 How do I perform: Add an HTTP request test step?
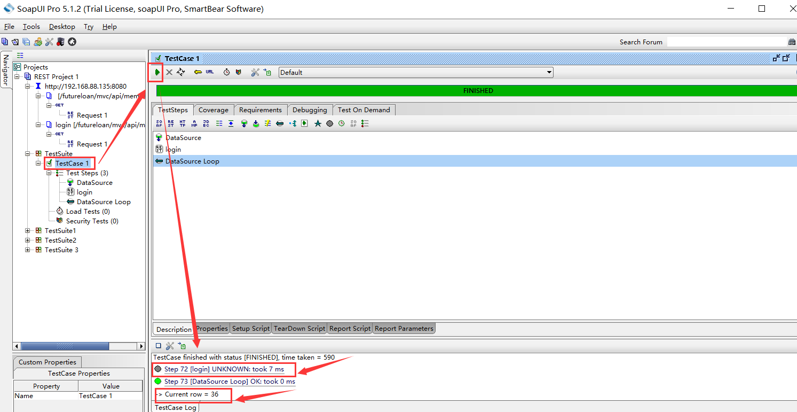coord(183,123)
